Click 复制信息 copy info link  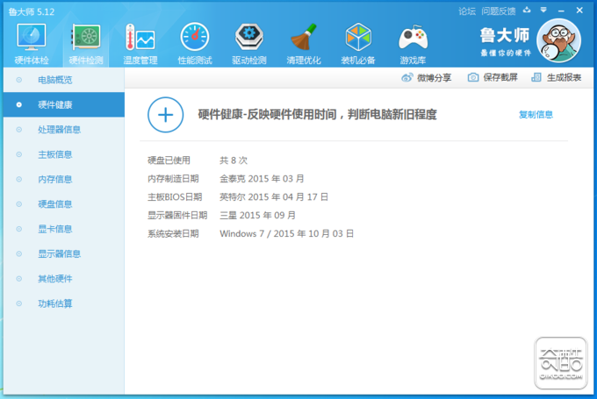536,115
